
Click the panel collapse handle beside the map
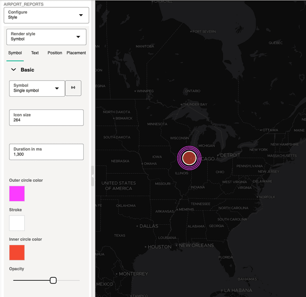tap(93, 176)
